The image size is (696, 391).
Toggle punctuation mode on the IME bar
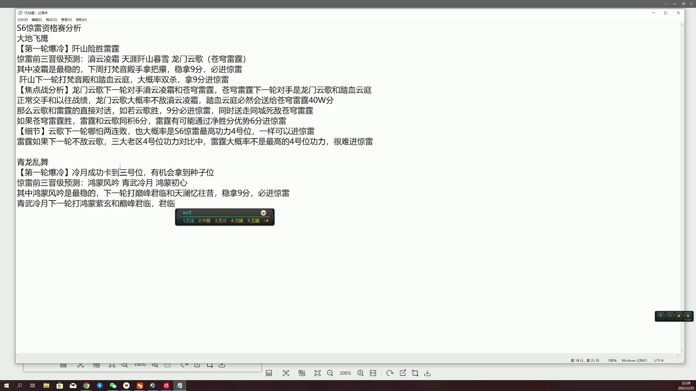[x=670, y=316]
